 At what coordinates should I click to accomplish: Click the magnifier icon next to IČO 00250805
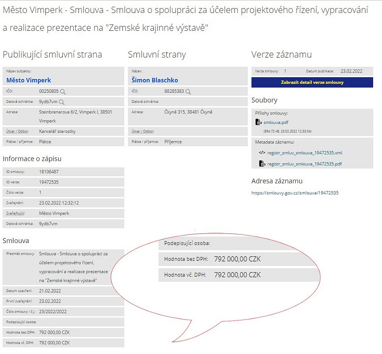[x=63, y=92]
